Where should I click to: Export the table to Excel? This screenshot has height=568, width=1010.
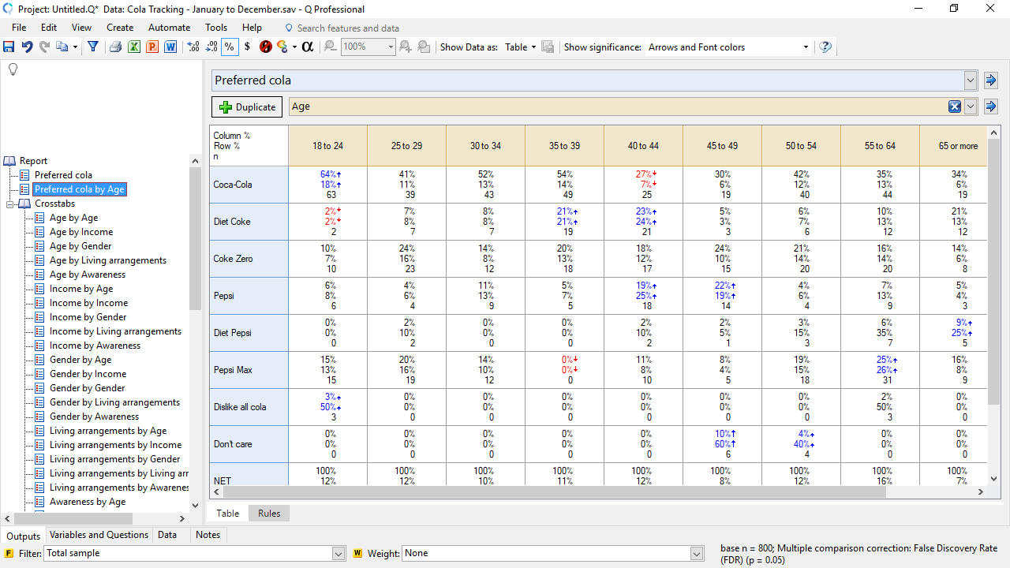133,47
